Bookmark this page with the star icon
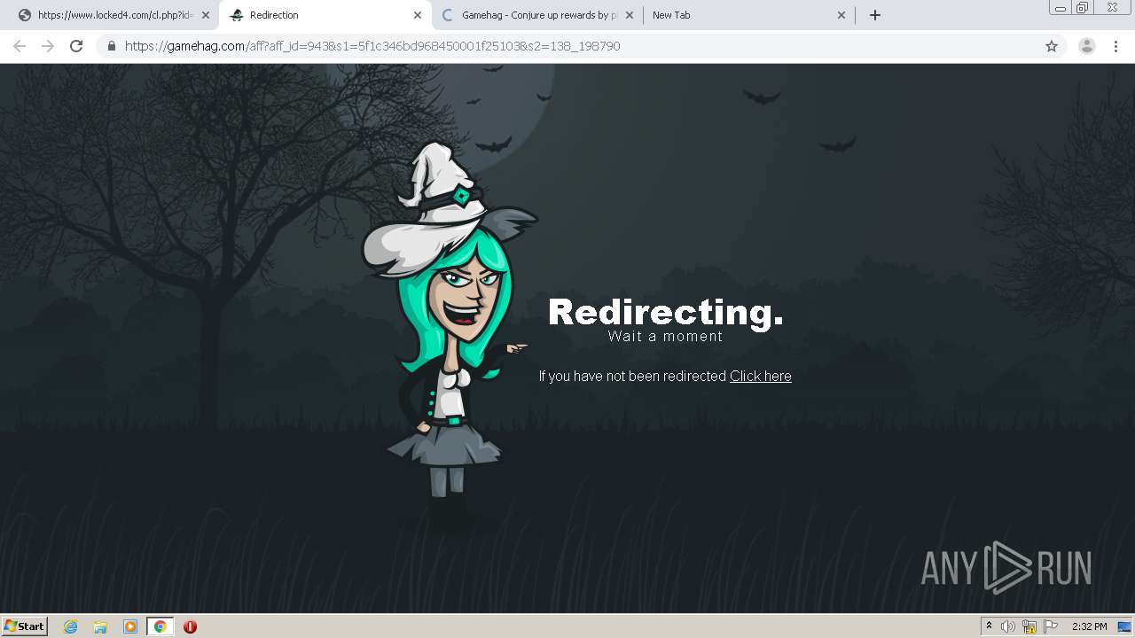Screen dimensions: 1135x638 point(1052,46)
